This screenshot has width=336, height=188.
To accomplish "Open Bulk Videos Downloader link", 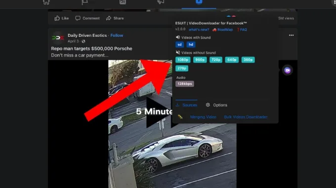I will (x=246, y=117).
